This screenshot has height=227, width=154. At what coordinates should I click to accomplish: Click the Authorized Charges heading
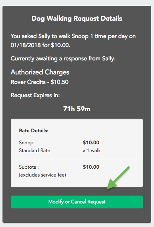click(40, 72)
